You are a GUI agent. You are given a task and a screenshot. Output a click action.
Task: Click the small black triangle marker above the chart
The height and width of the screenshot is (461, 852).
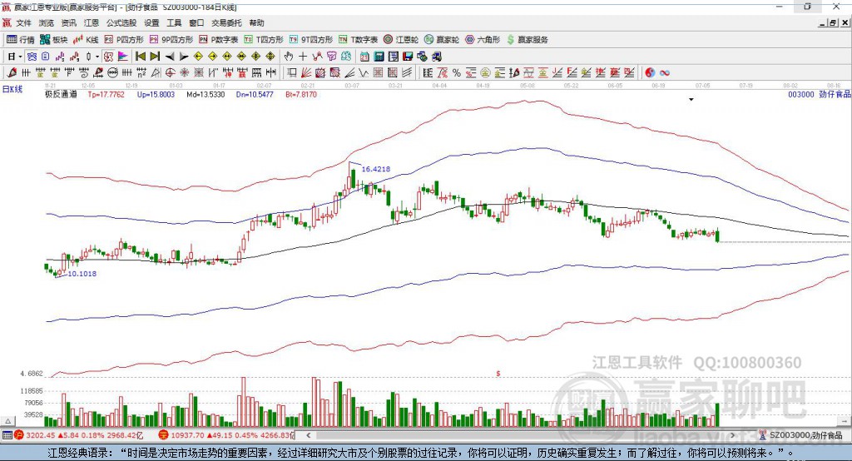(x=691, y=100)
